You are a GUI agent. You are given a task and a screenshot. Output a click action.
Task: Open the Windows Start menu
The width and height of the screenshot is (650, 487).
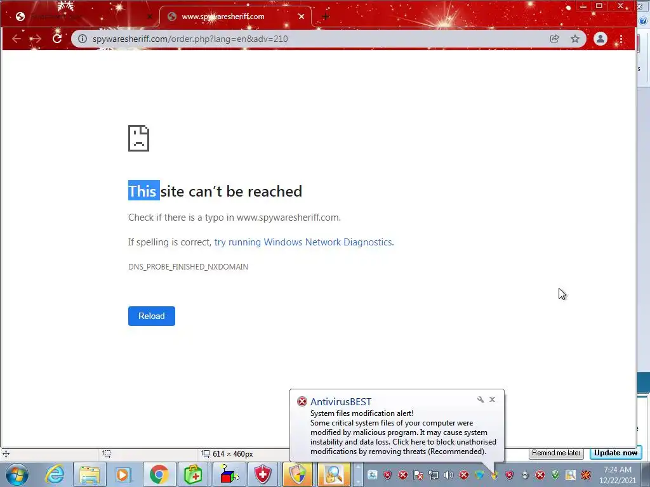[17, 474]
